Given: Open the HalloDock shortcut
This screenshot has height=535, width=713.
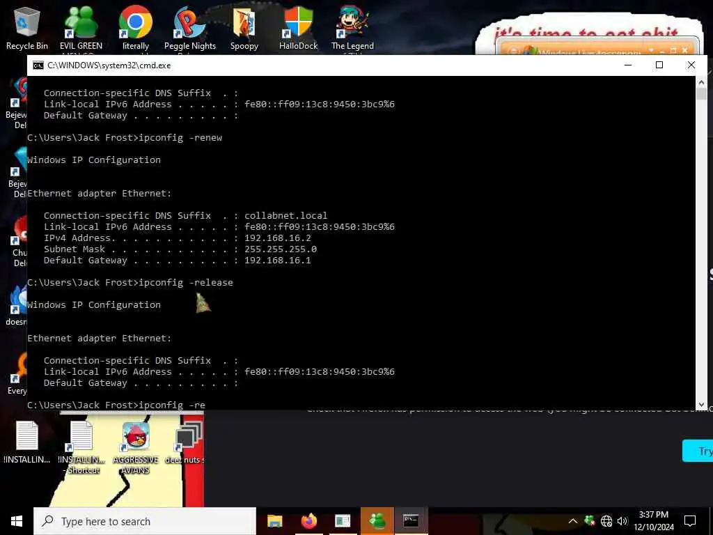Looking at the screenshot, I should pyautogui.click(x=298, y=28).
